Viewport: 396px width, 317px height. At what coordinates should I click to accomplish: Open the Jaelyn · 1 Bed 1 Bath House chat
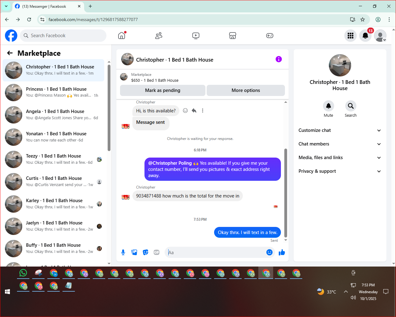(x=53, y=226)
